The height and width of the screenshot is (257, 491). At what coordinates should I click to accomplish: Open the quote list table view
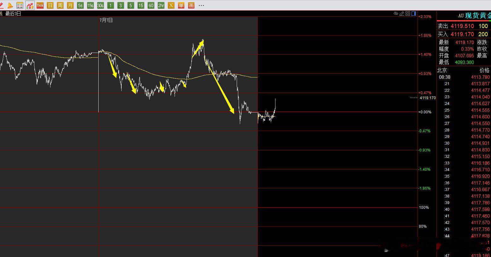20,5
